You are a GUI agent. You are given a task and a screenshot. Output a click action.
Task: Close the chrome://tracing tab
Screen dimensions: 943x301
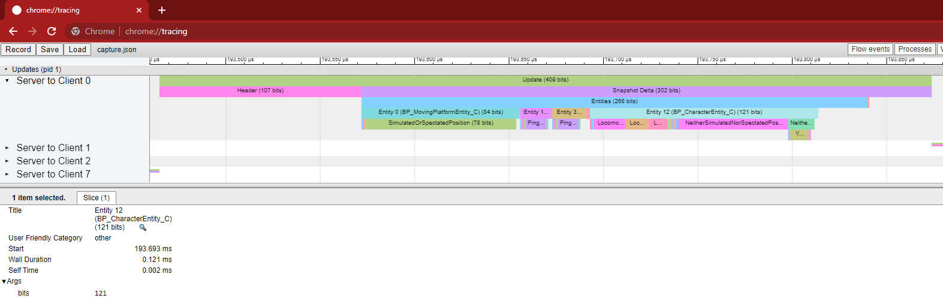[x=139, y=10]
